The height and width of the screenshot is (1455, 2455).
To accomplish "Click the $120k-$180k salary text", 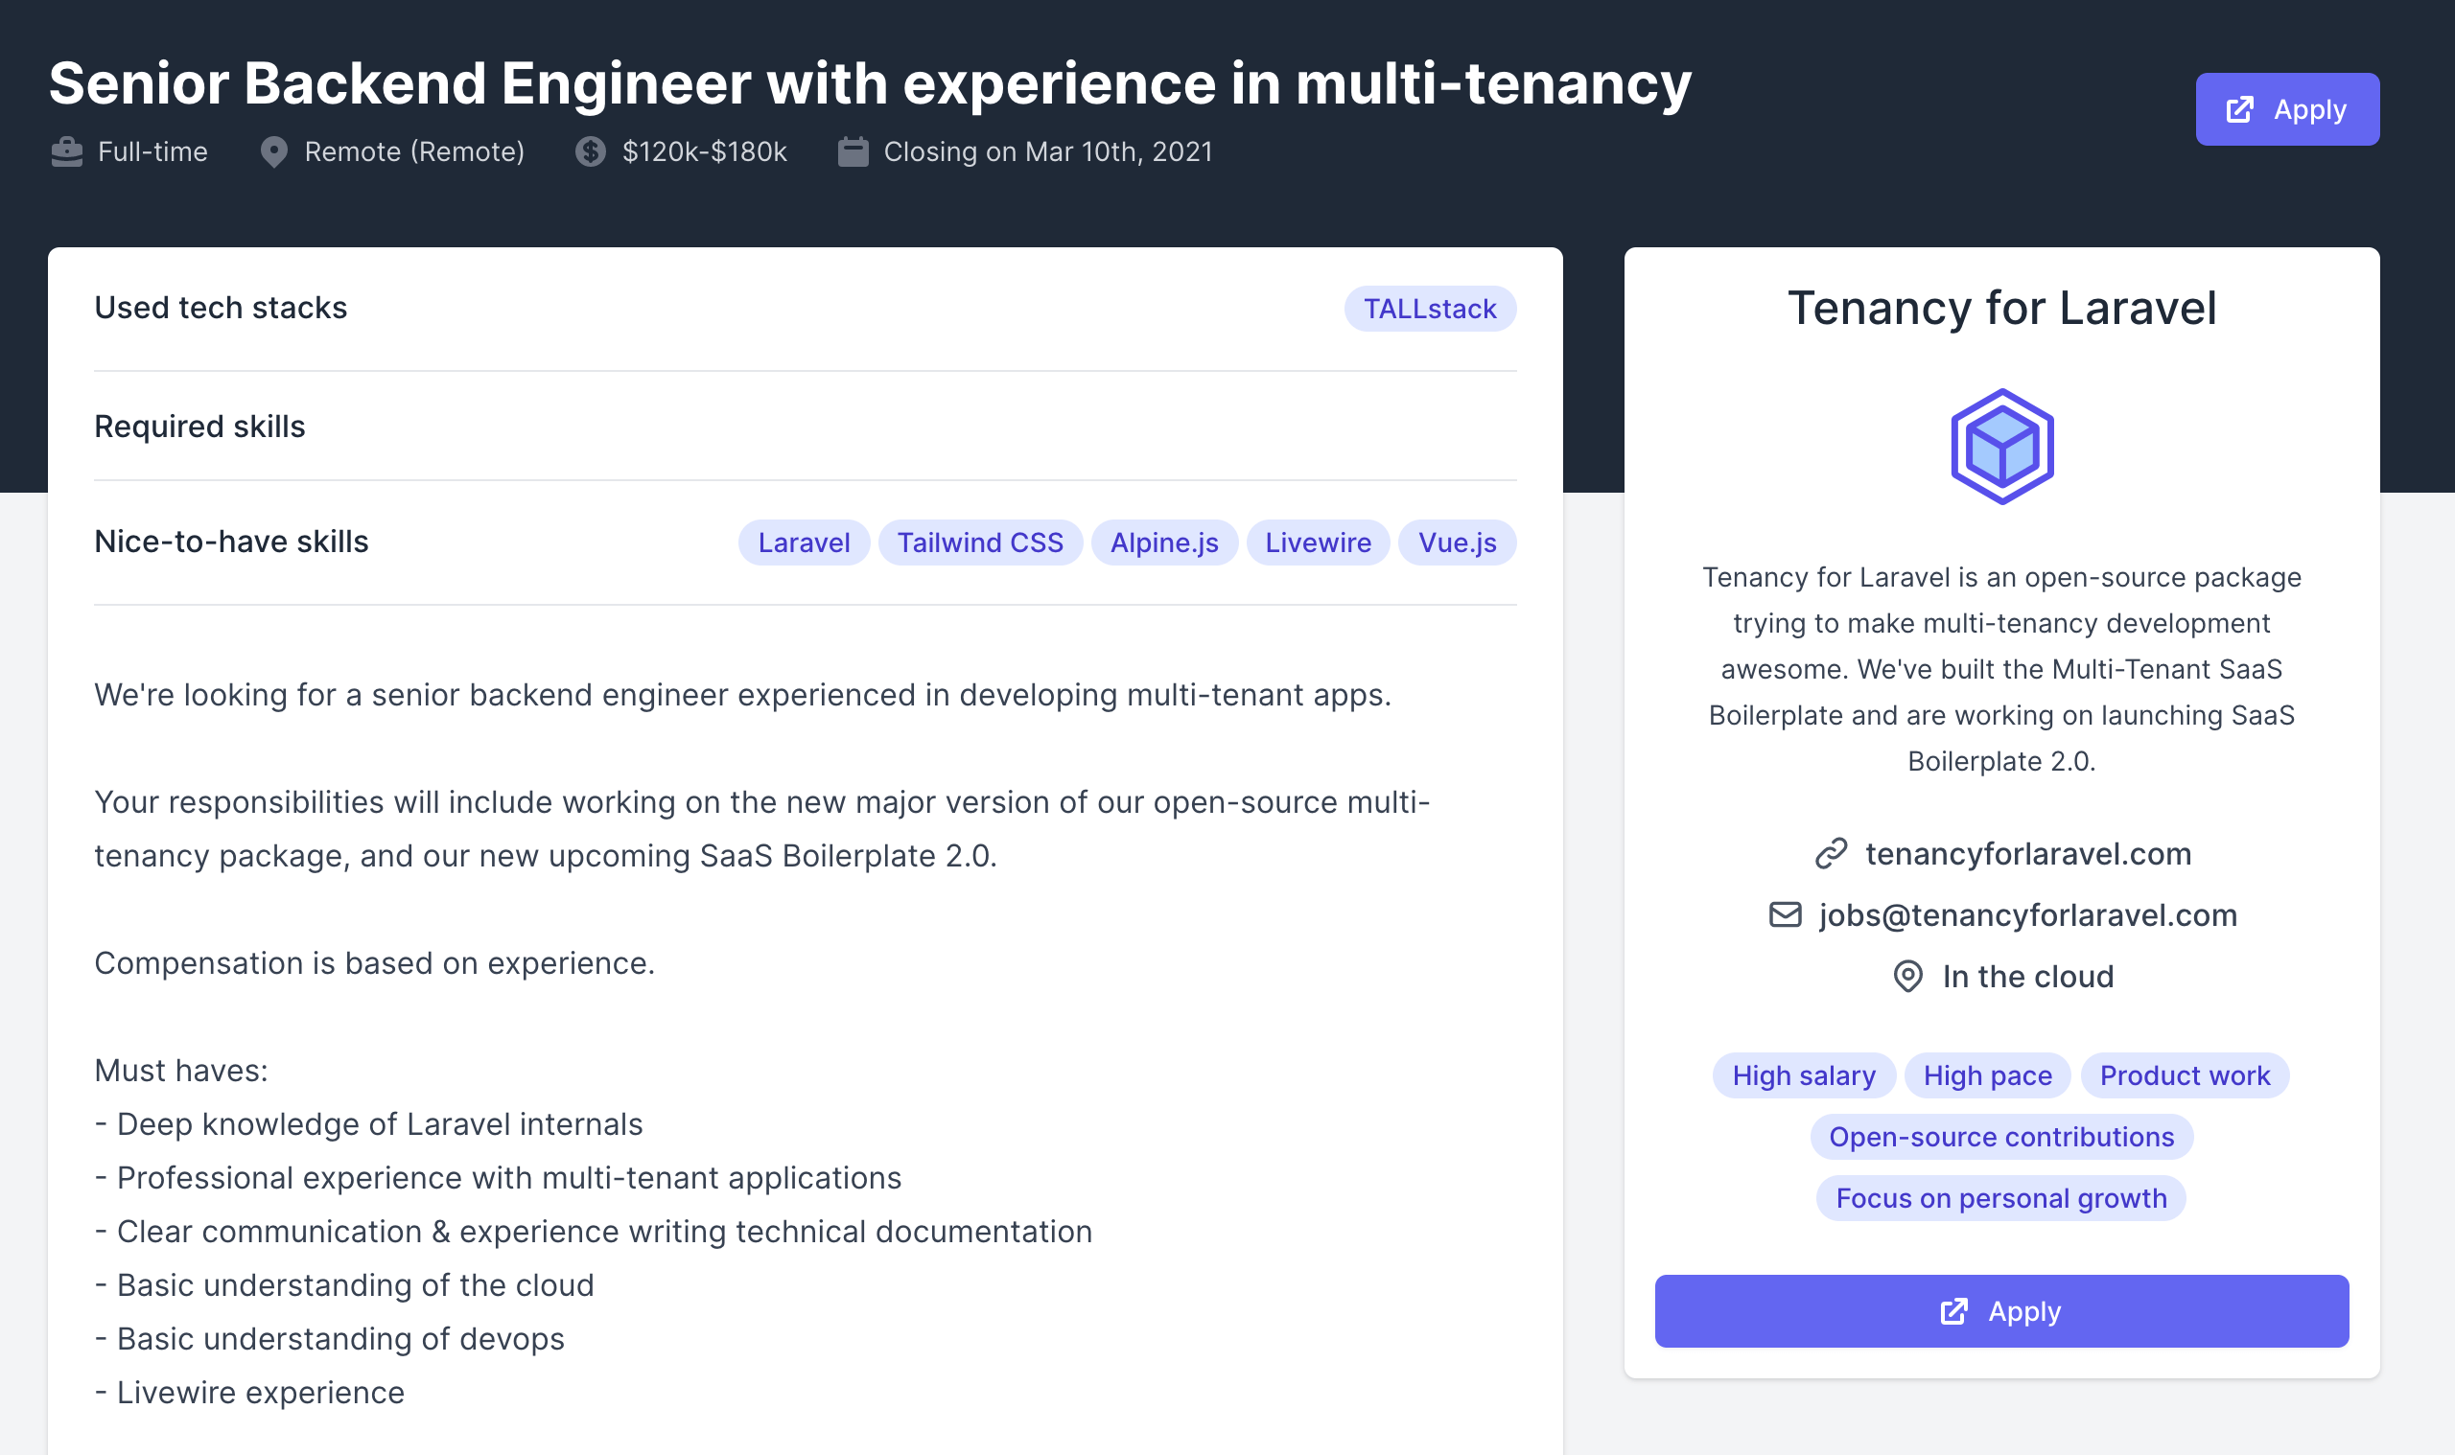I will tap(704, 152).
